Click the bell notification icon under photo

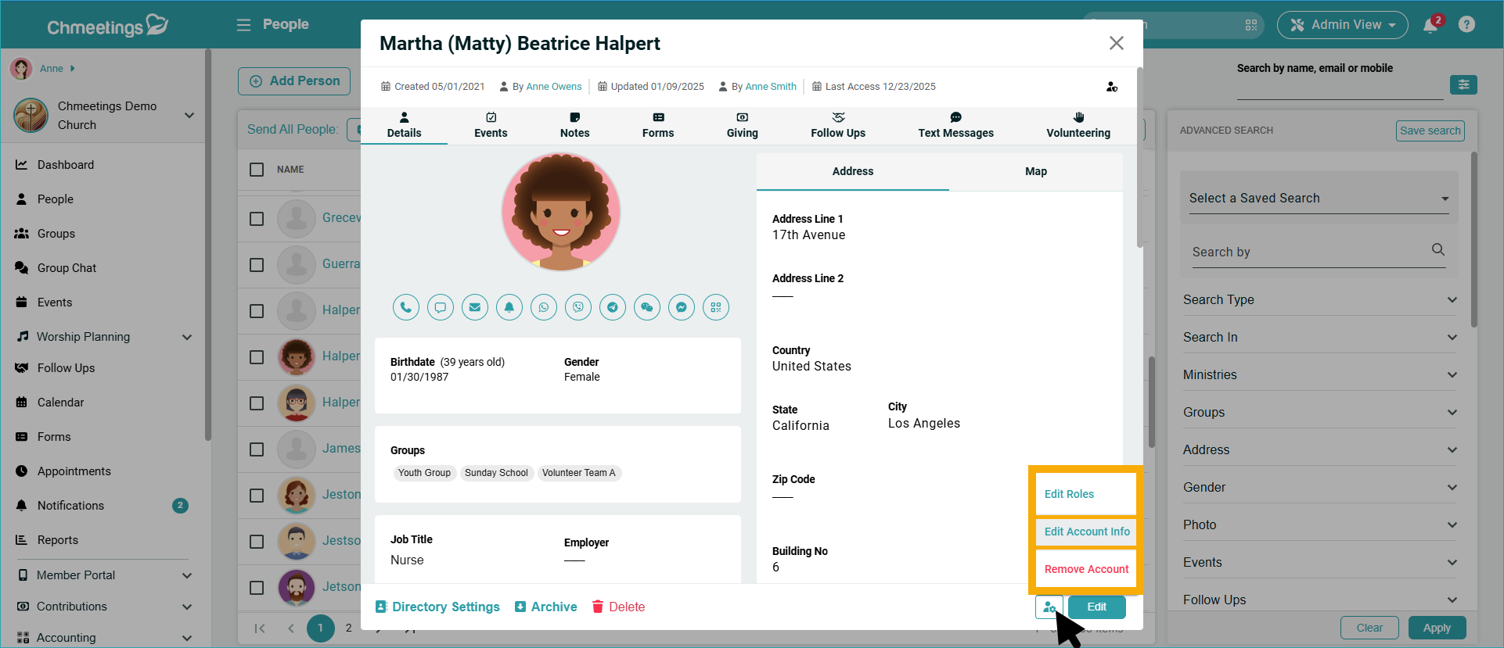(x=509, y=307)
